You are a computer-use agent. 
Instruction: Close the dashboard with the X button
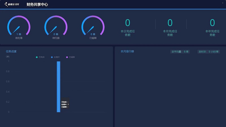tap(223, 3)
